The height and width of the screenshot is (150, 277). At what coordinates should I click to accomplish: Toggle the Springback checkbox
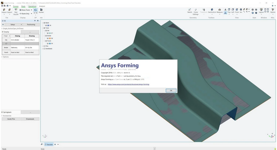2,112
